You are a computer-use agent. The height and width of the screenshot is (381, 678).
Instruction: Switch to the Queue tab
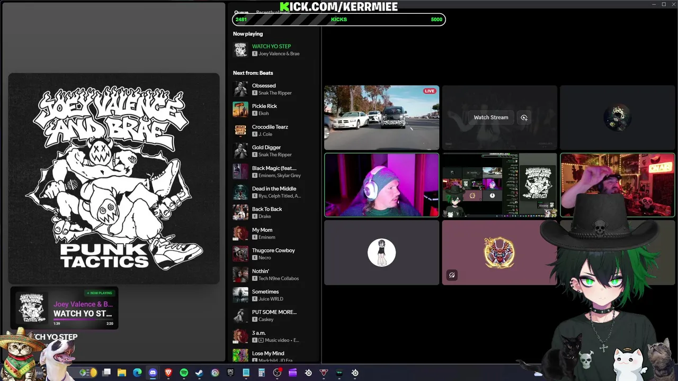(241, 12)
